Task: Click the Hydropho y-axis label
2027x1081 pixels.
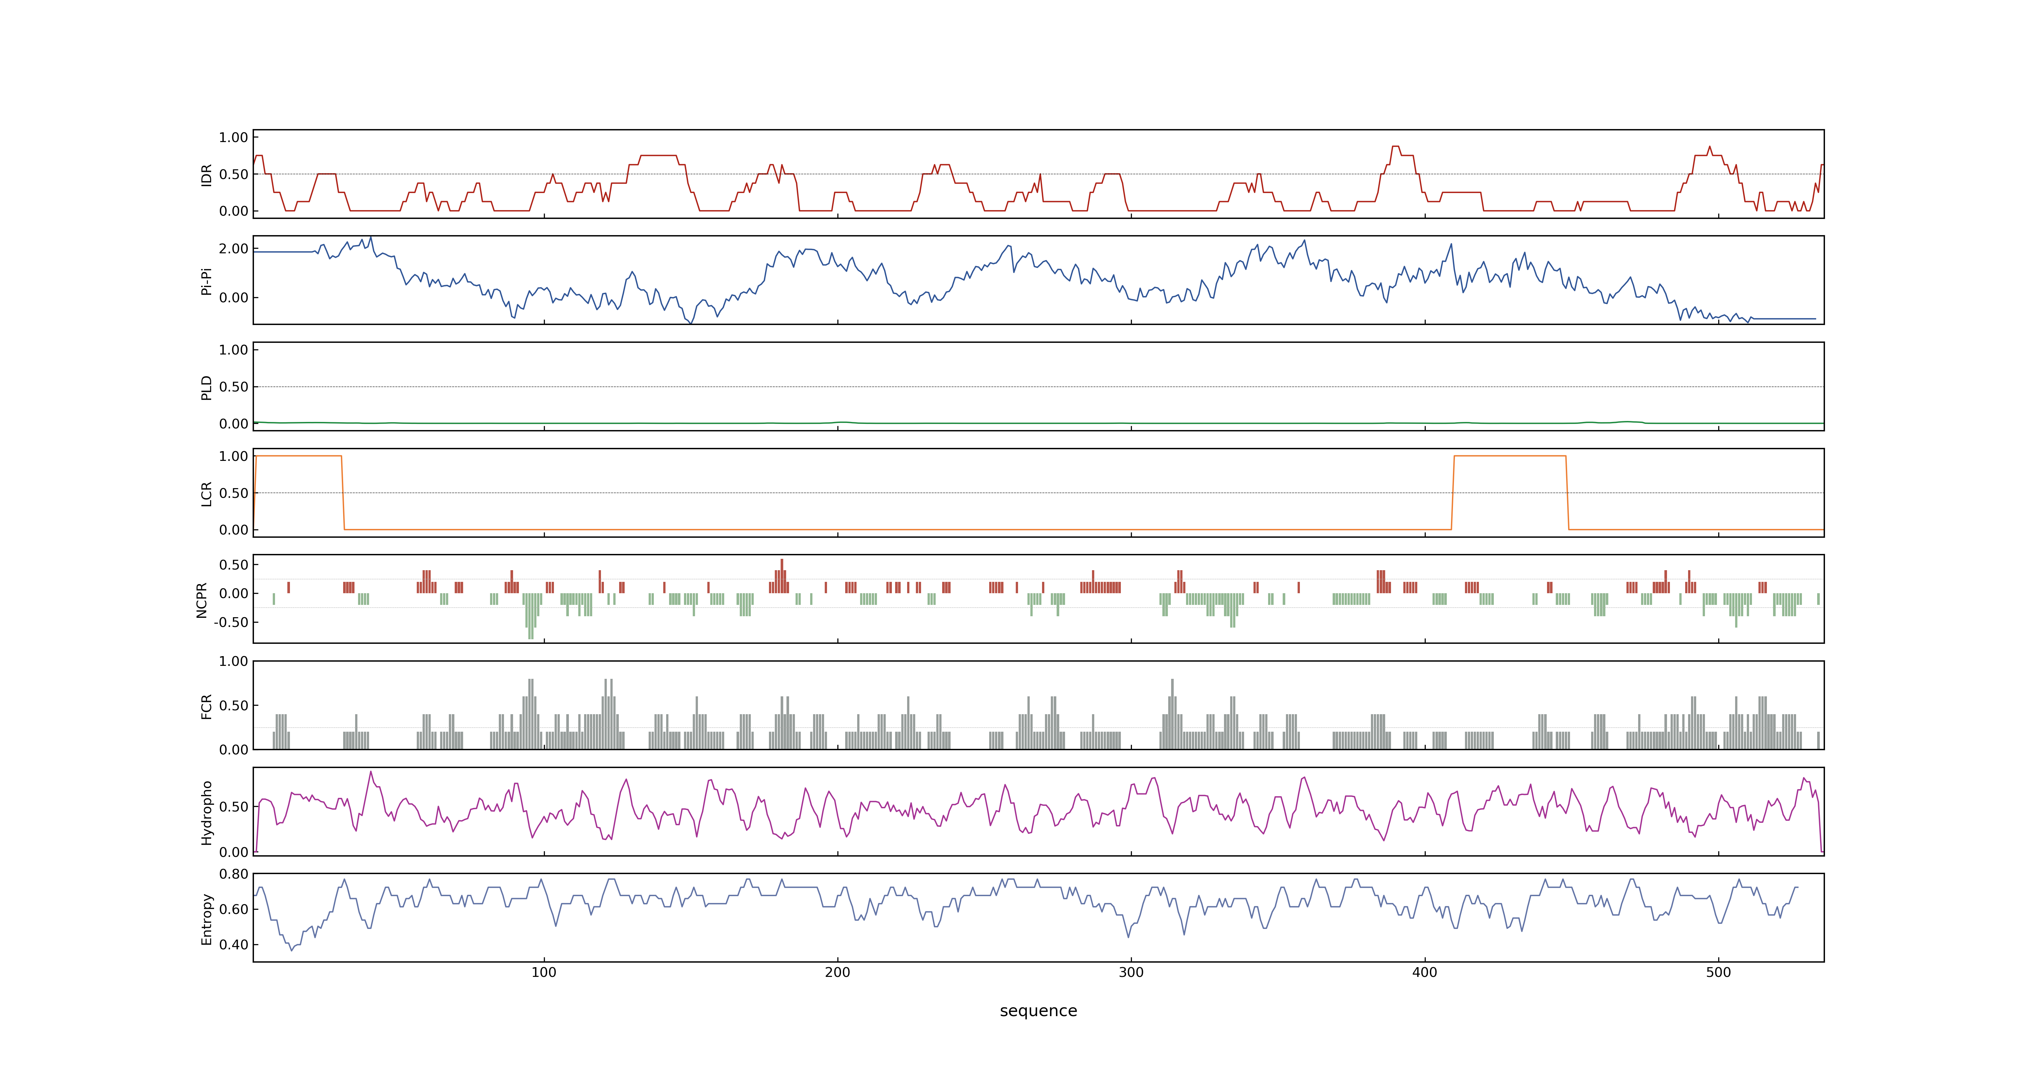Action: pos(207,813)
